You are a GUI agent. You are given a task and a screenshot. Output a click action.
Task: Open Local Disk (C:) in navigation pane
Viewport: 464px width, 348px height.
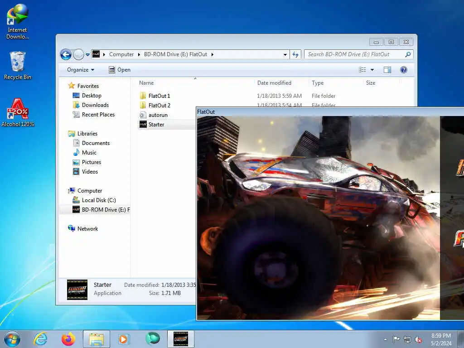click(x=99, y=200)
